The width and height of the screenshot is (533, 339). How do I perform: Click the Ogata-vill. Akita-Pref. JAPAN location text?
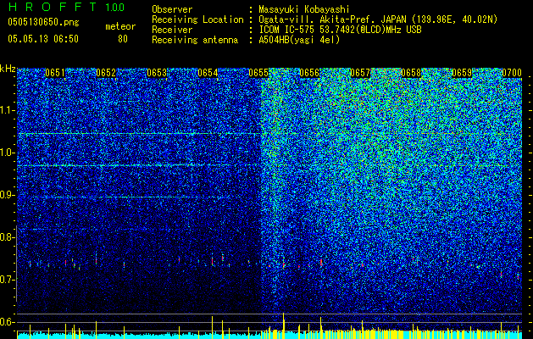[x=378, y=19]
